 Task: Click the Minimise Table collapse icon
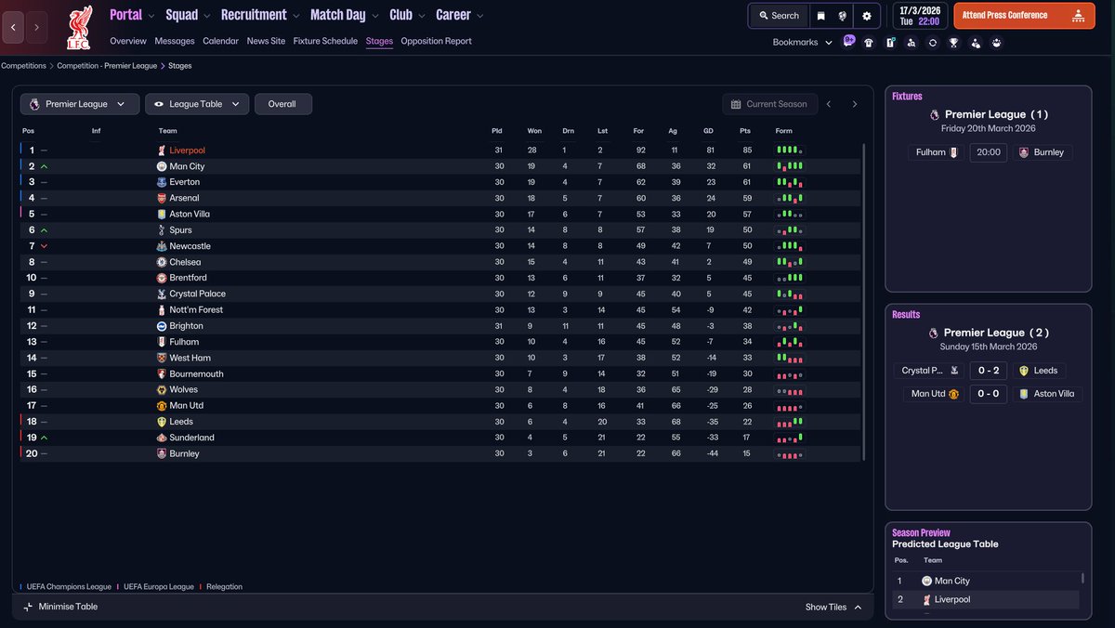click(x=28, y=607)
